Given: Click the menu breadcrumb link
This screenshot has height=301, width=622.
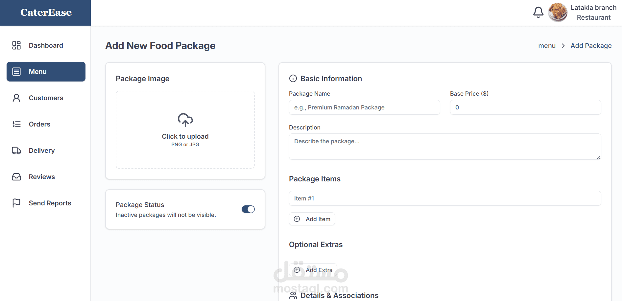Looking at the screenshot, I should (547, 46).
